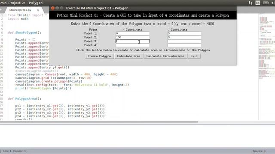Click the Exit button in Polygon window
Screen dimensions: 275x154
[x=194, y=56]
